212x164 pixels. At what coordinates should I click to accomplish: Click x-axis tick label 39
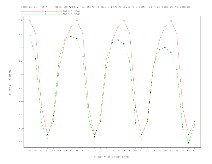point(106,151)
